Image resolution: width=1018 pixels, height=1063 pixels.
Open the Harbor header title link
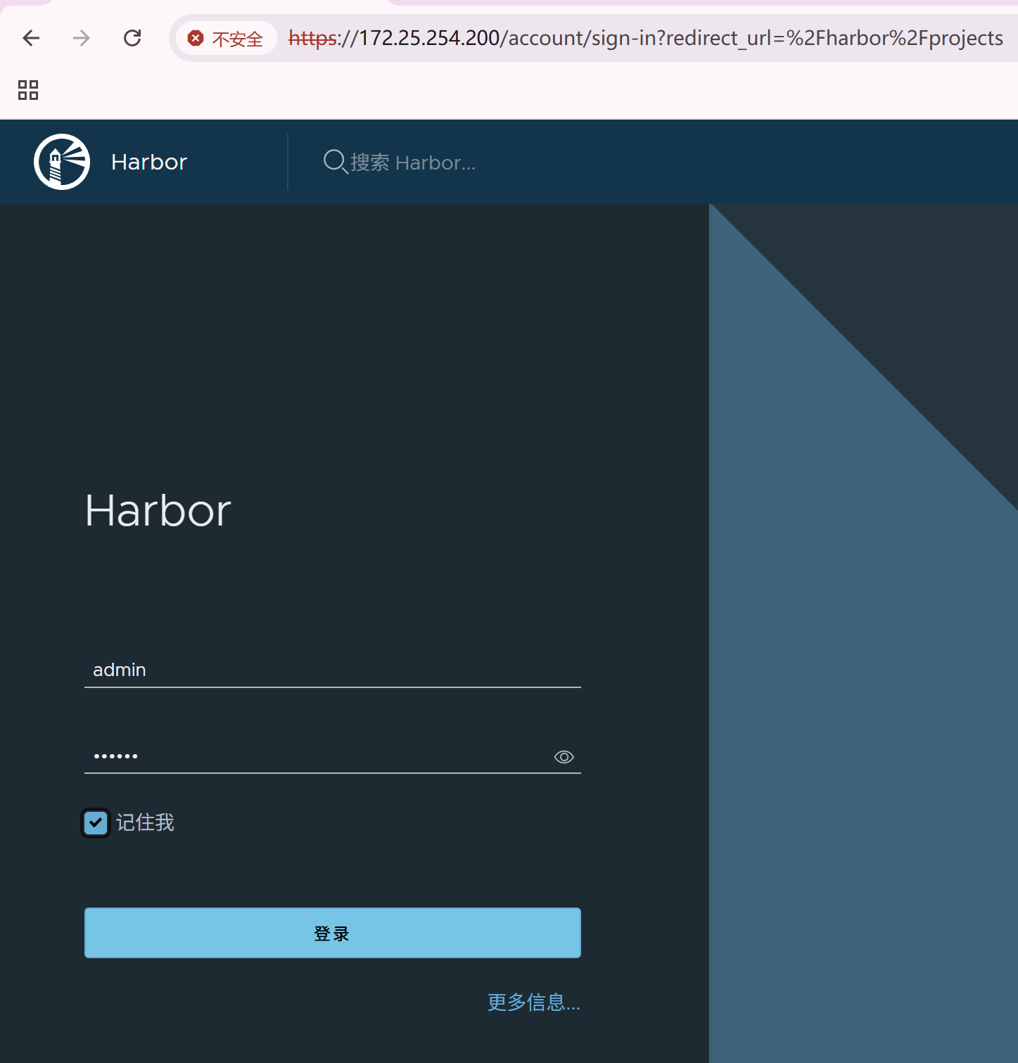click(149, 162)
